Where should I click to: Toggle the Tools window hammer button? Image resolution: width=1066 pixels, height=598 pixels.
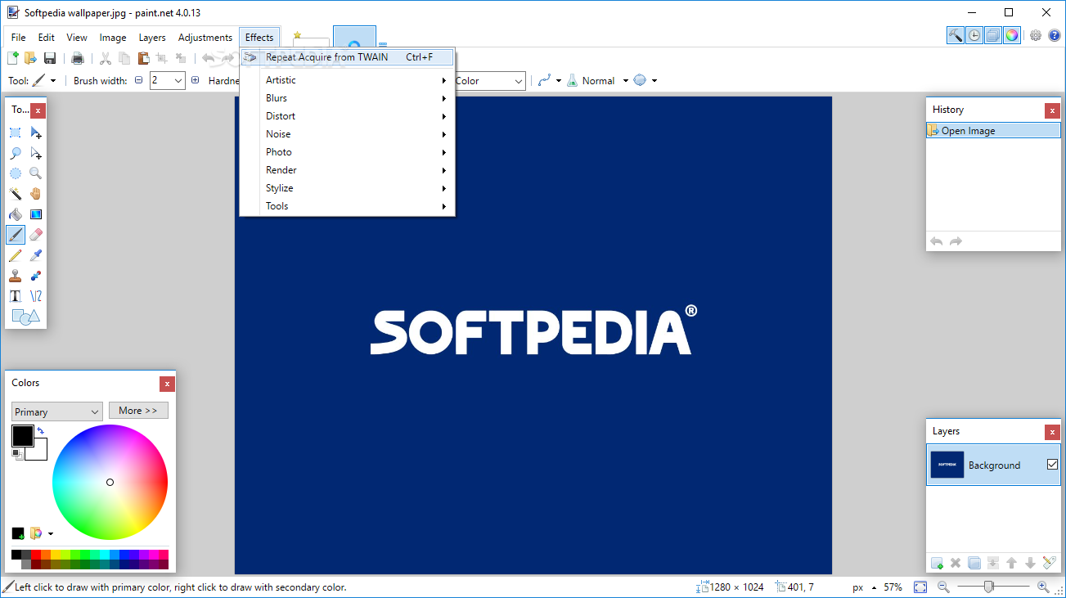tap(956, 35)
